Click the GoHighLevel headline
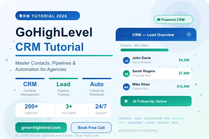 point(54,32)
